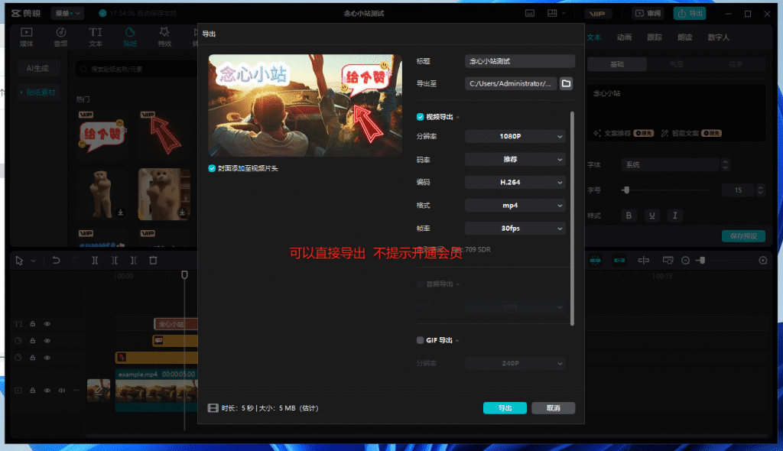The image size is (783, 451).
Task: Open the 帧率 30fps dropdown
Action: point(515,229)
